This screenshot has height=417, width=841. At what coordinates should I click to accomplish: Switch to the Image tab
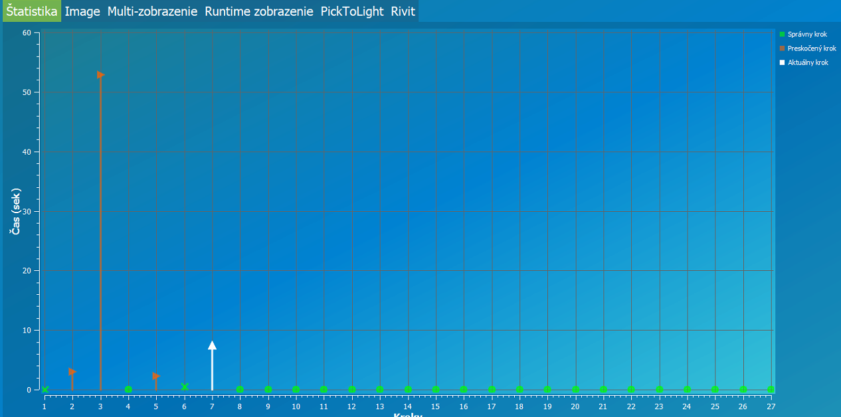pyautogui.click(x=82, y=11)
